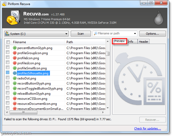Open the System (C:) drive dropdown
The image size is (172, 136).
pos(36,34)
